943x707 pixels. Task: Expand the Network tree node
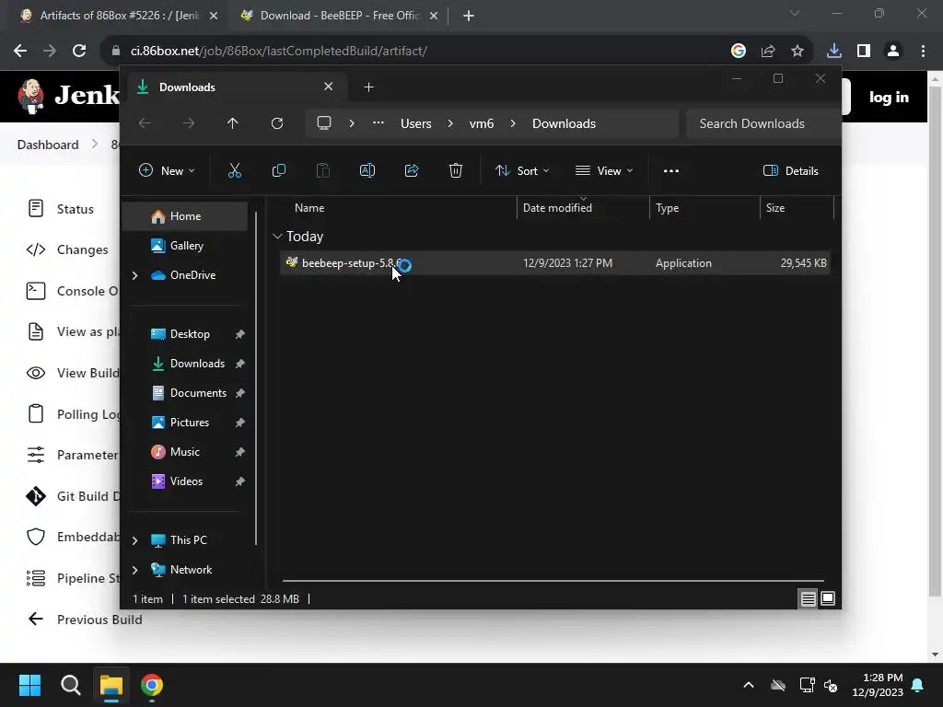pyautogui.click(x=134, y=570)
